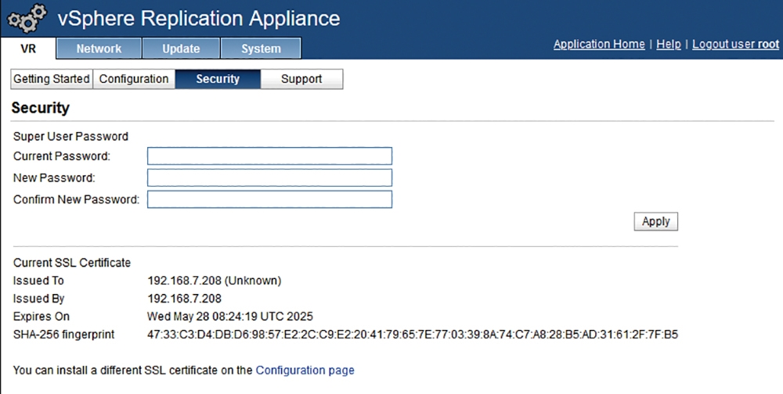Image resolution: width=783 pixels, height=394 pixels.
Task: Click the Issued To label
Action: [x=38, y=281]
